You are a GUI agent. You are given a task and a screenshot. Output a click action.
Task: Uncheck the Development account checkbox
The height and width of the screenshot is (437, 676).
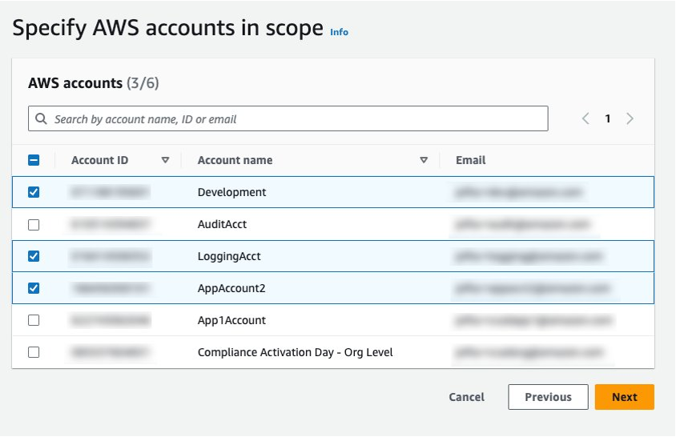coord(34,192)
